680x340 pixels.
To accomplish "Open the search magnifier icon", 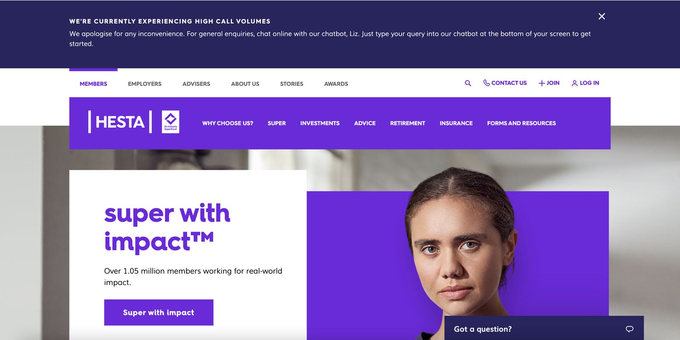I will pyautogui.click(x=468, y=83).
